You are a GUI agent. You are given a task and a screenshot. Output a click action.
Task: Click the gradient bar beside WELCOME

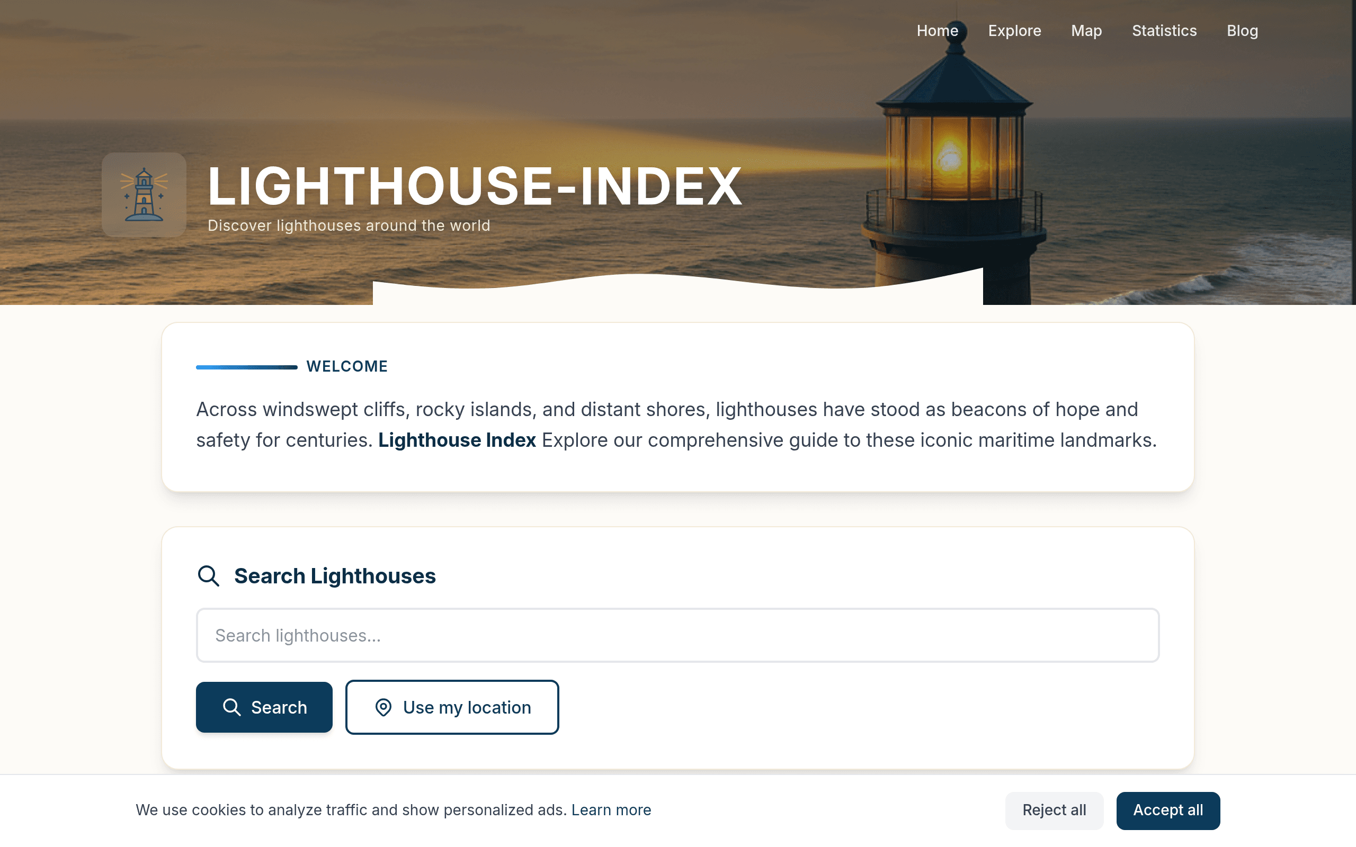point(245,366)
